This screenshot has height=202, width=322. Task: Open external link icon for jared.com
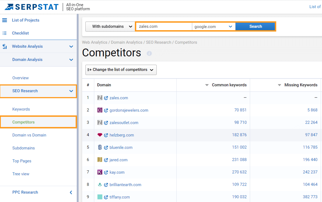106,160
